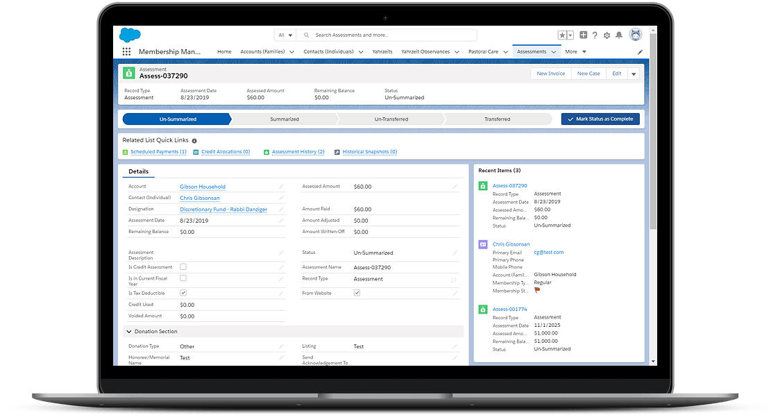Click the pencil icon to edit the nav bar
The height and width of the screenshot is (415, 771).
[640, 52]
